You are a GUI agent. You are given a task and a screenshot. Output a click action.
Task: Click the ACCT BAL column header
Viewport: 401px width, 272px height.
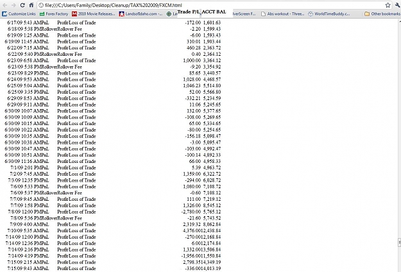tap(214, 12)
